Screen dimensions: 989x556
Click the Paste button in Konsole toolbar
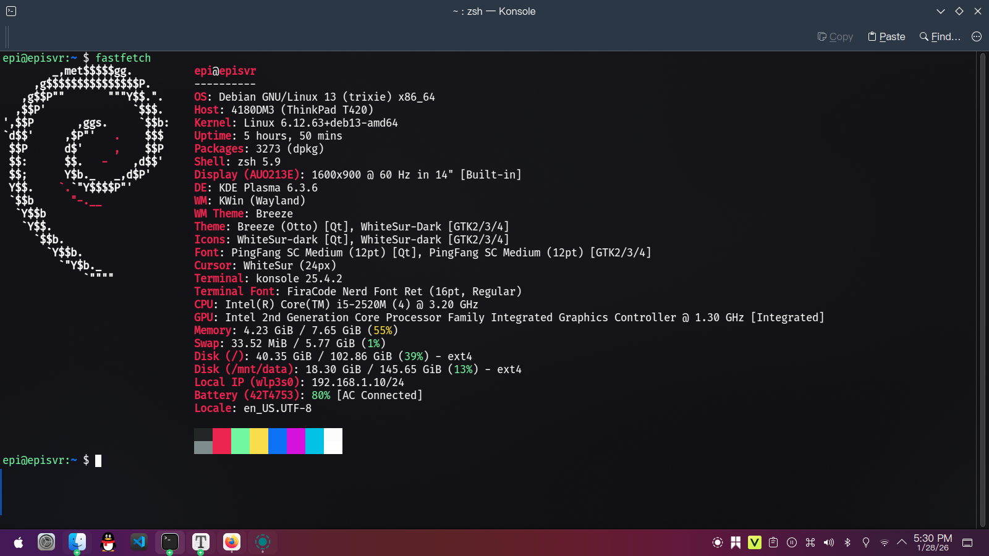pyautogui.click(x=886, y=36)
